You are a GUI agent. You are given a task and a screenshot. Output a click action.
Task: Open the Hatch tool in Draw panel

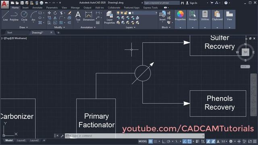(40, 23)
